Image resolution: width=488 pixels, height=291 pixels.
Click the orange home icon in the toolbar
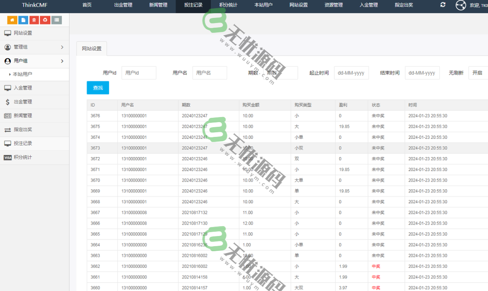click(x=11, y=20)
